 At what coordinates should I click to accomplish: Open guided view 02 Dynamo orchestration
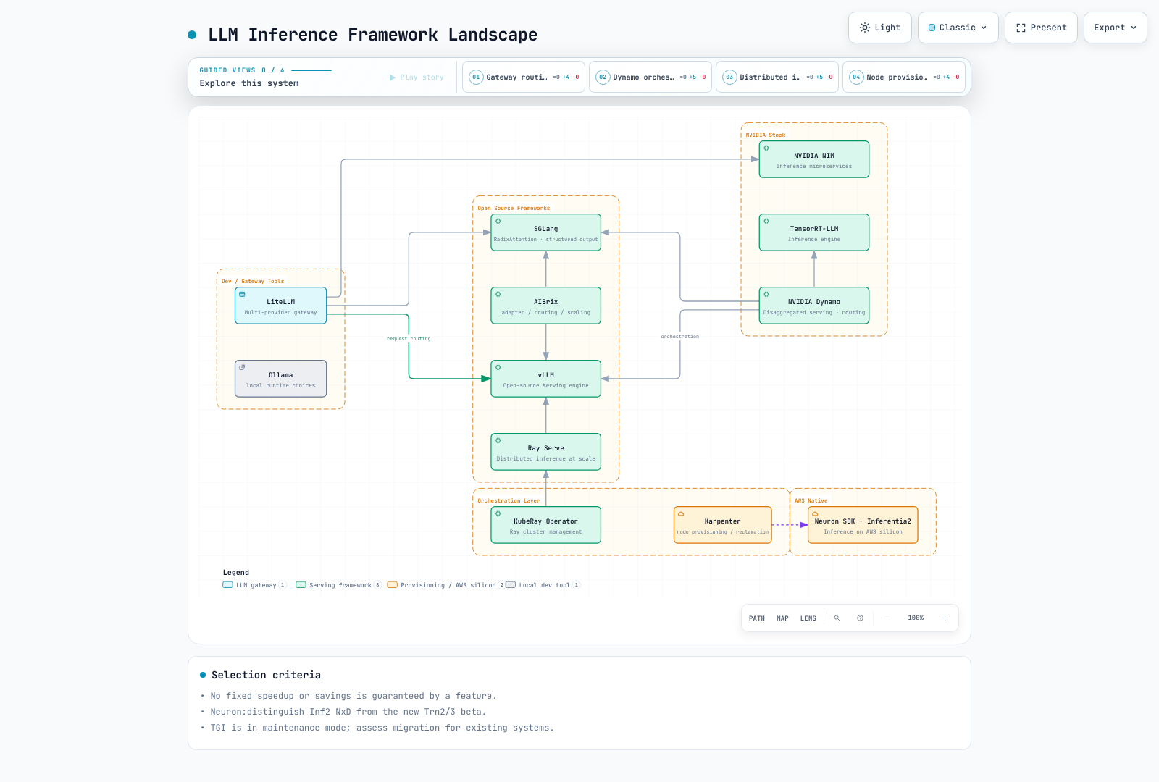click(x=650, y=77)
